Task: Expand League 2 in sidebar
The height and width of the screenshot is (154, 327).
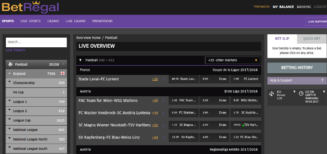Action: 9,110
